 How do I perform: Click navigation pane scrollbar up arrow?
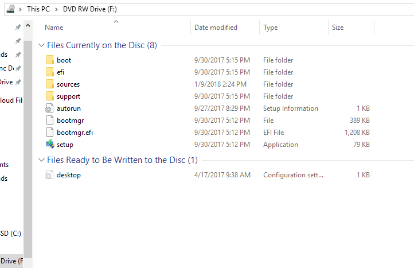pos(28,26)
